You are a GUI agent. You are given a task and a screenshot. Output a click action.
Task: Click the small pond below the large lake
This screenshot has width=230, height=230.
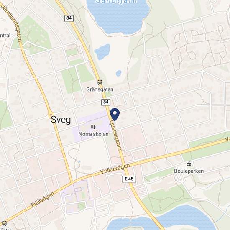coord(102,51)
